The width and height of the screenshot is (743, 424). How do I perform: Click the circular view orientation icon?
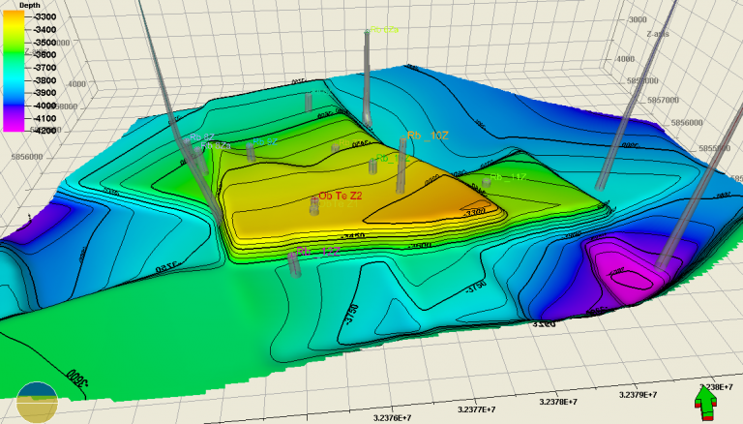click(38, 402)
